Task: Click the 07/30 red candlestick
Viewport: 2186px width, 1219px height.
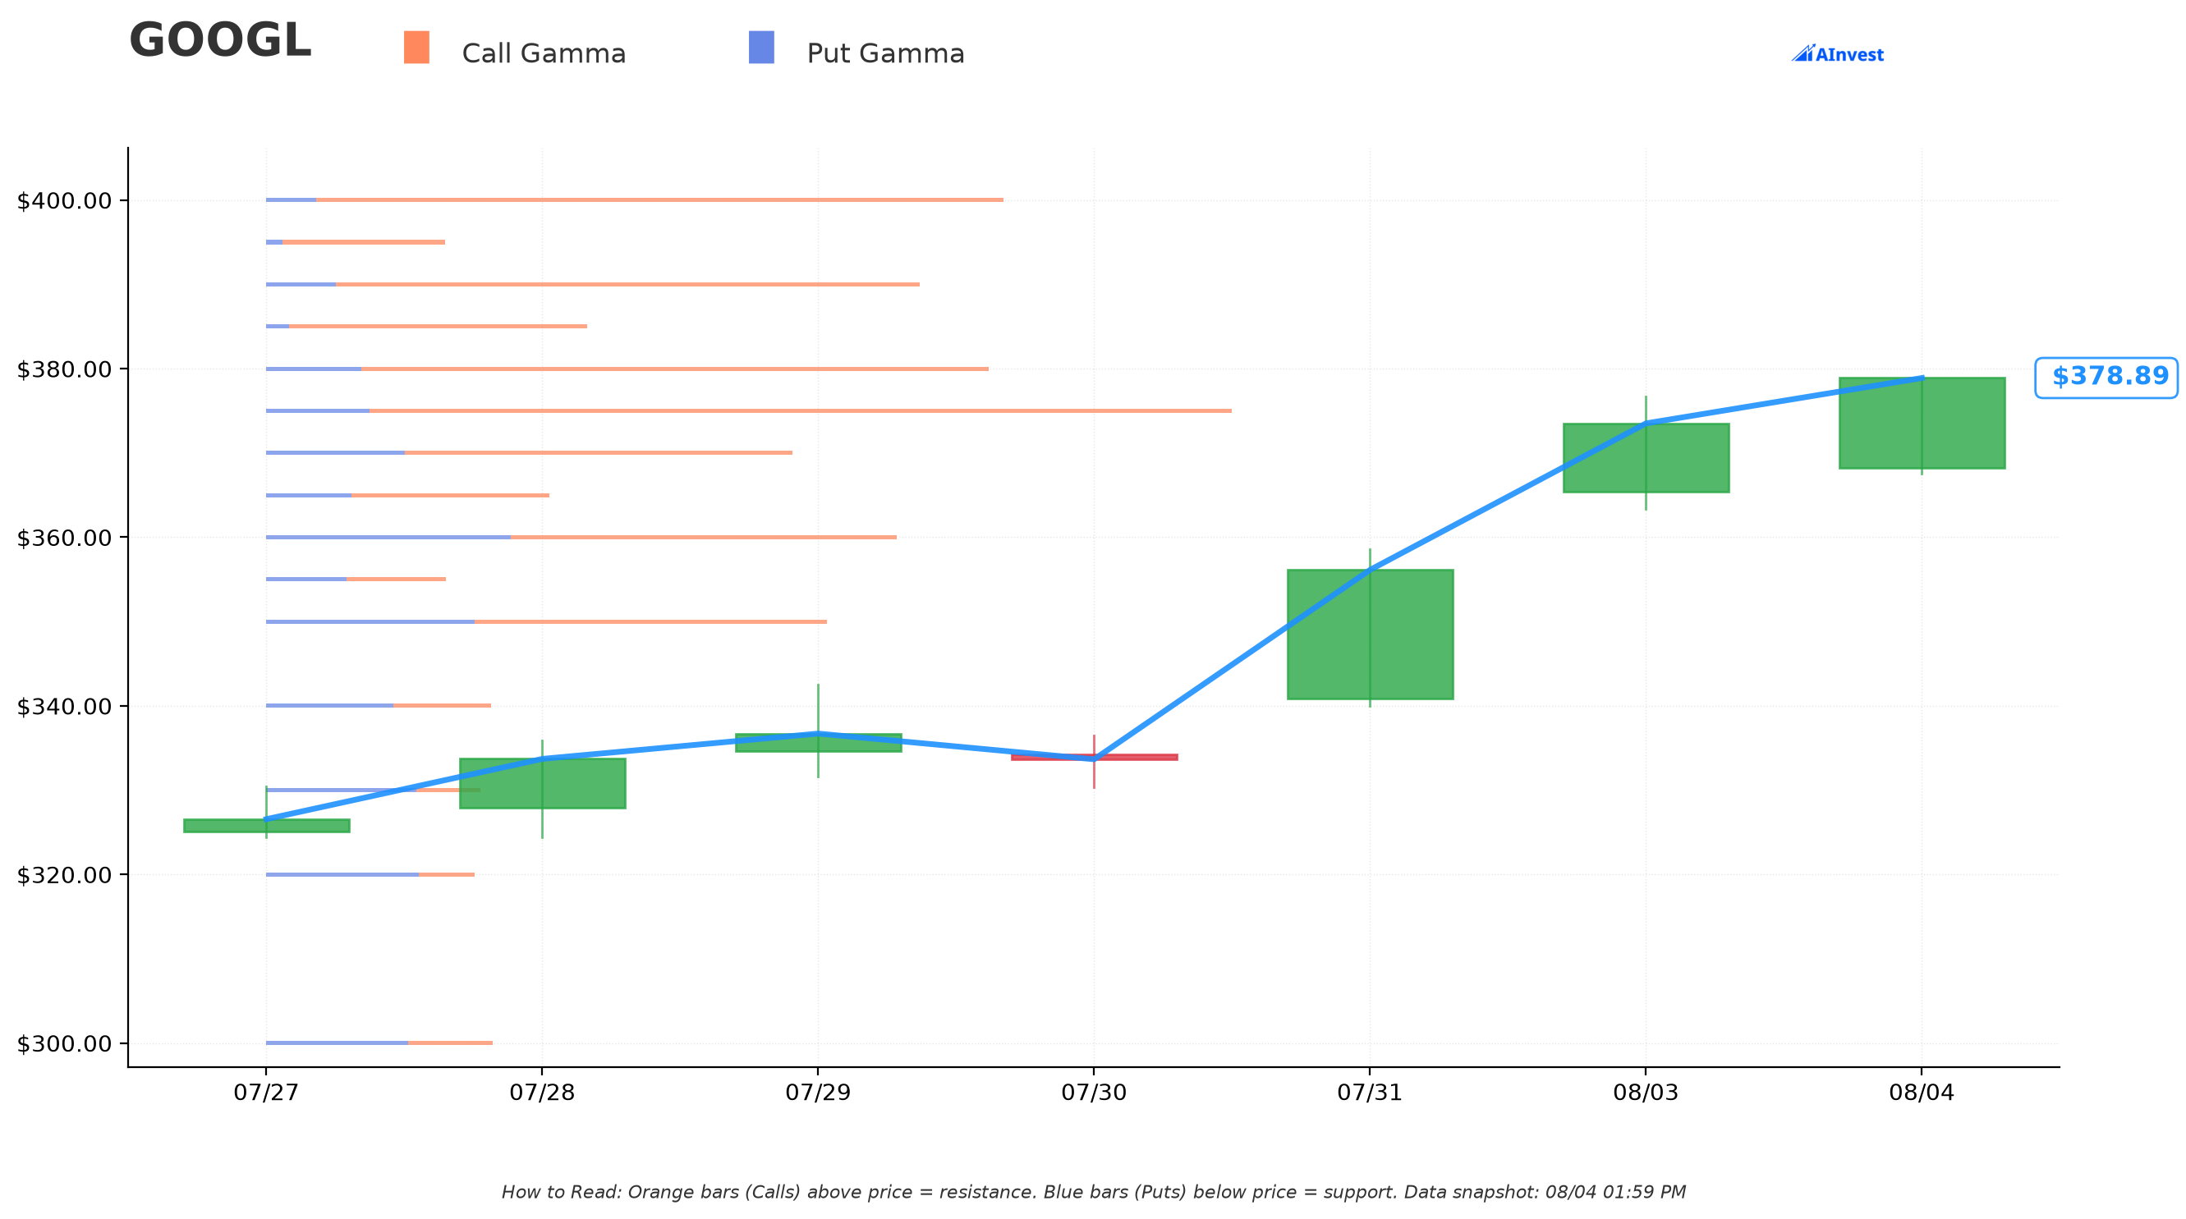Action: coord(1095,757)
